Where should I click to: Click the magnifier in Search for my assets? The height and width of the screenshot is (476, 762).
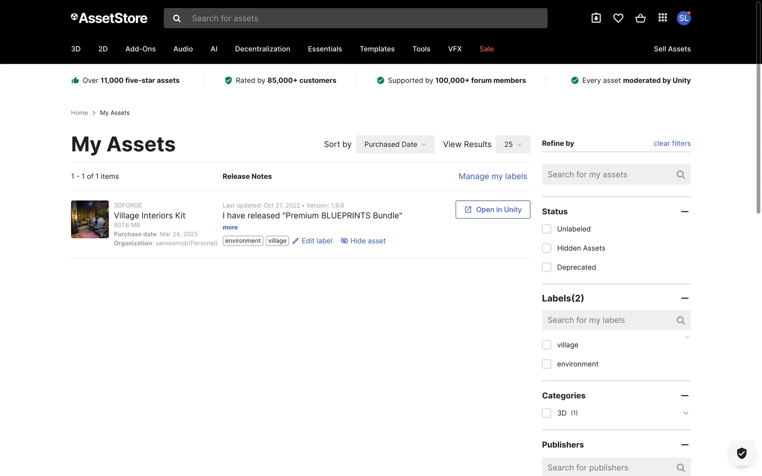coord(681,175)
